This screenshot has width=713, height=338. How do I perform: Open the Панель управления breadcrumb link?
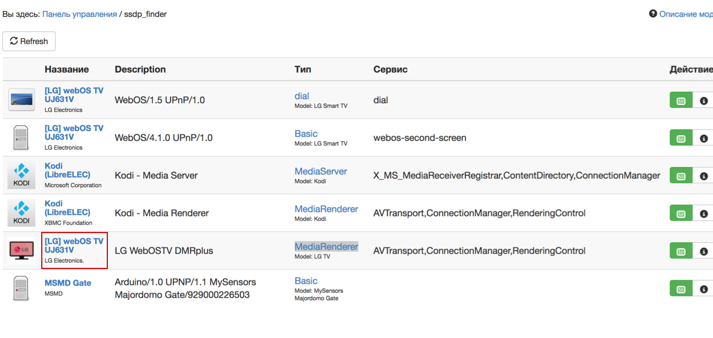(x=79, y=14)
